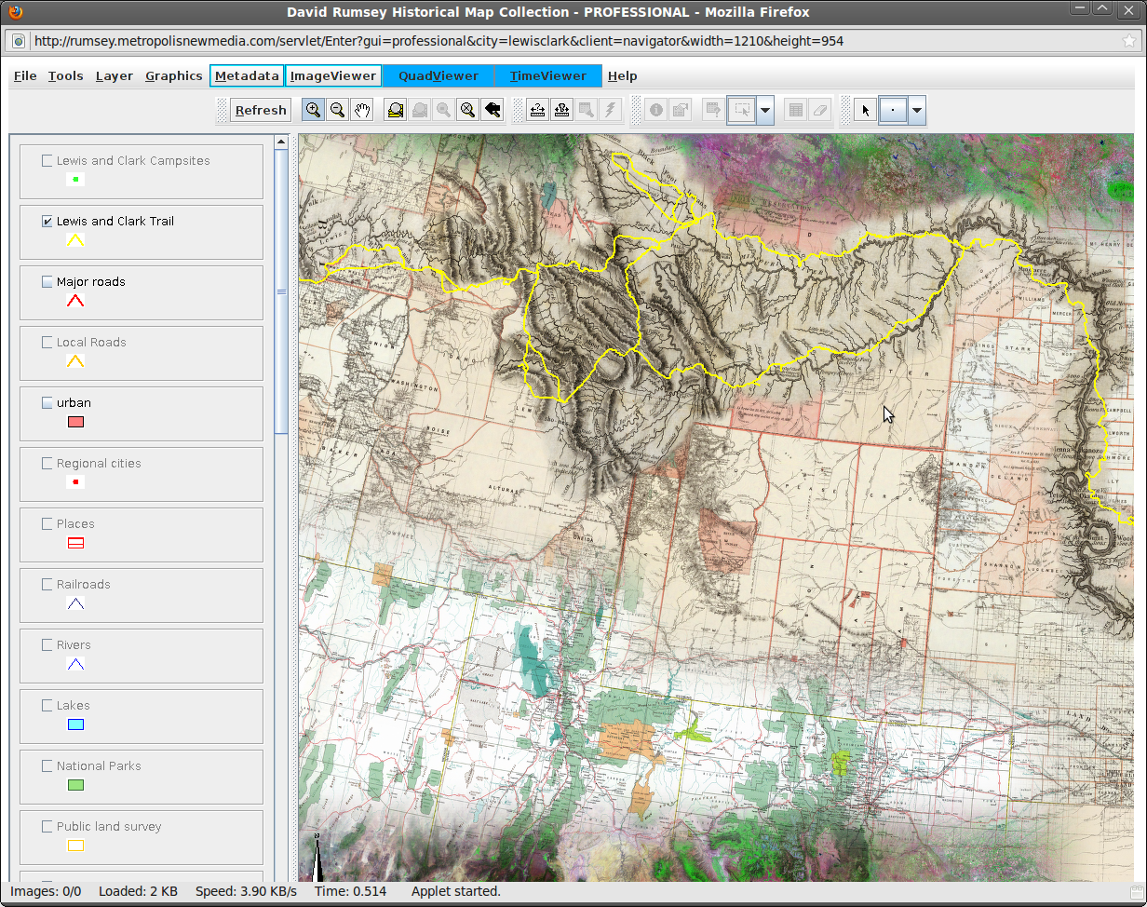The width and height of the screenshot is (1147, 907).
Task: Click the back arrow navigation icon
Action: (x=492, y=110)
